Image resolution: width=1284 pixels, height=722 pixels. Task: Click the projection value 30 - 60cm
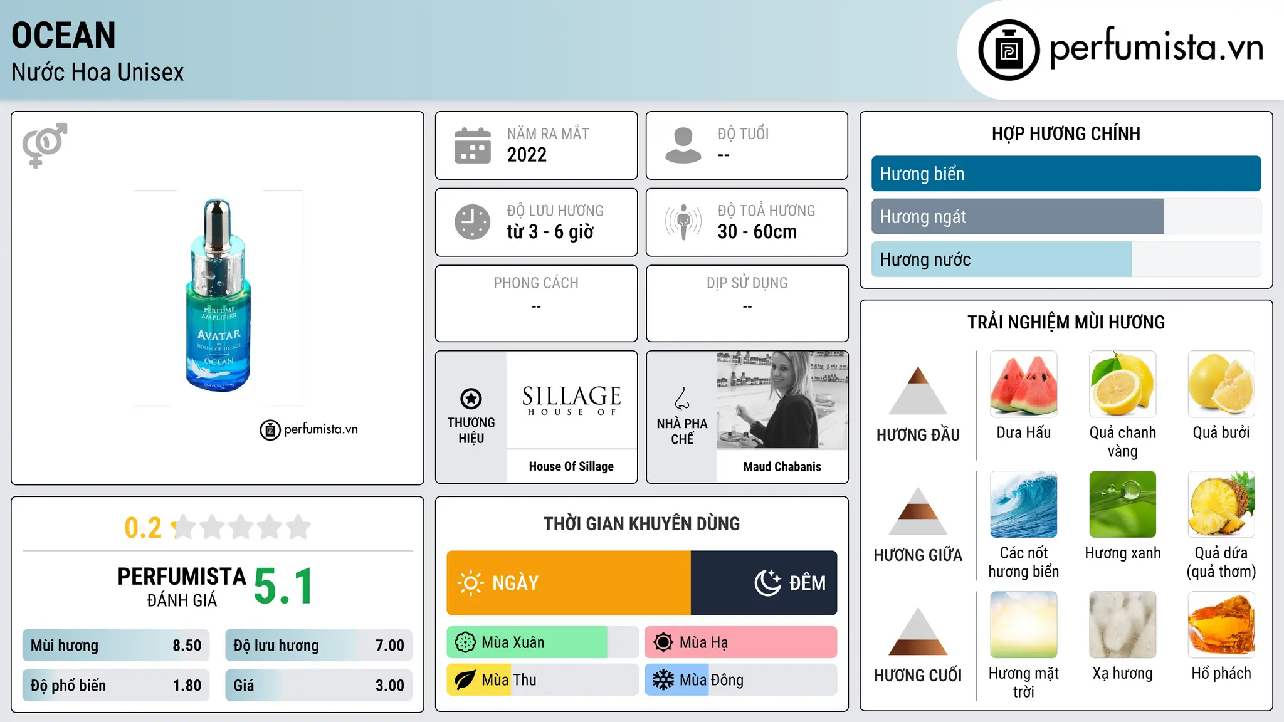pyautogui.click(x=757, y=232)
